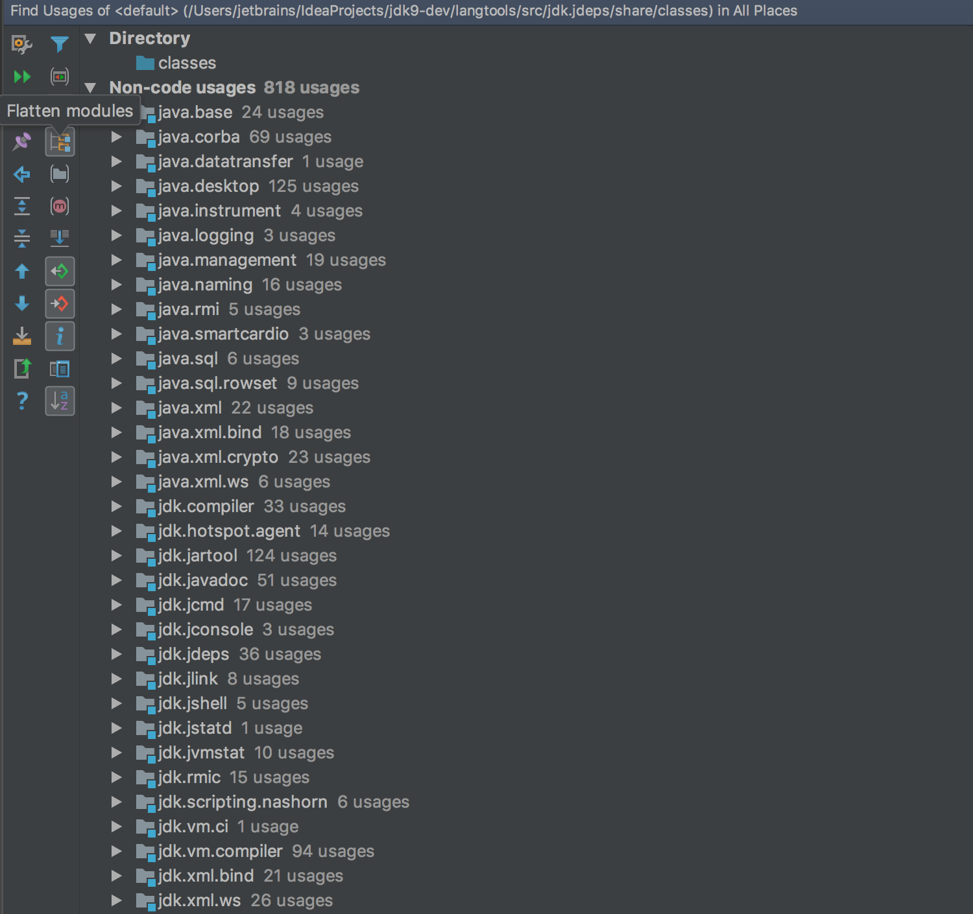Select 'java.xml 22 usages' row
The image size is (973, 914).
pos(224,408)
